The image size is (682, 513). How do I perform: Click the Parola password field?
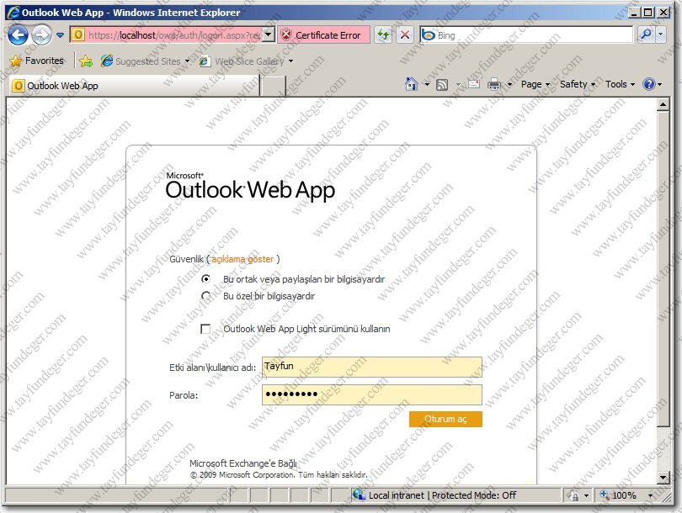372,395
